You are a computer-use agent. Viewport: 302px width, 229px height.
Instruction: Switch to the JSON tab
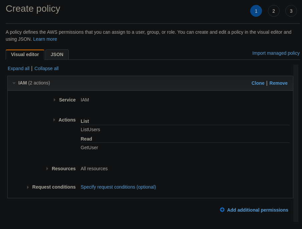[x=57, y=54]
